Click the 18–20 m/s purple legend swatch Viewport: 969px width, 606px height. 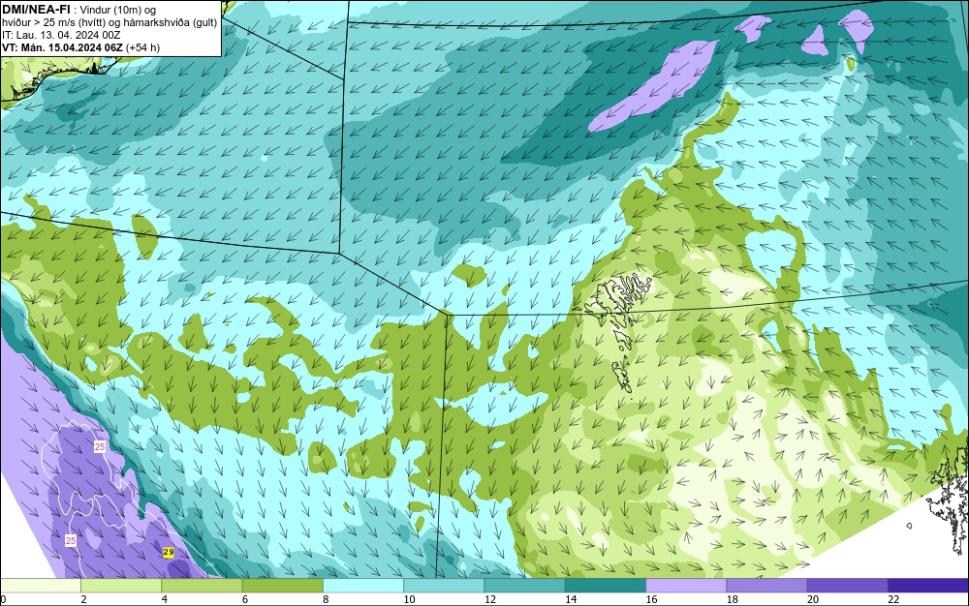tap(766, 585)
